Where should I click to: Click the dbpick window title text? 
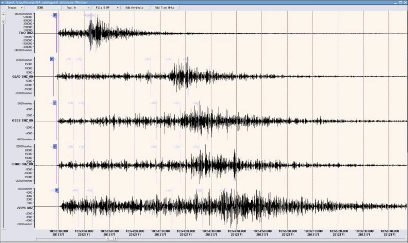47,2
